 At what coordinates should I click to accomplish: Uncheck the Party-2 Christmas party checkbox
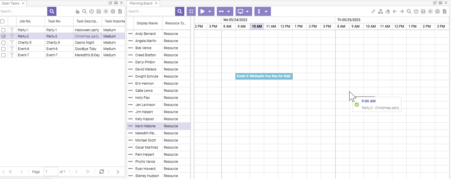click(x=3, y=36)
